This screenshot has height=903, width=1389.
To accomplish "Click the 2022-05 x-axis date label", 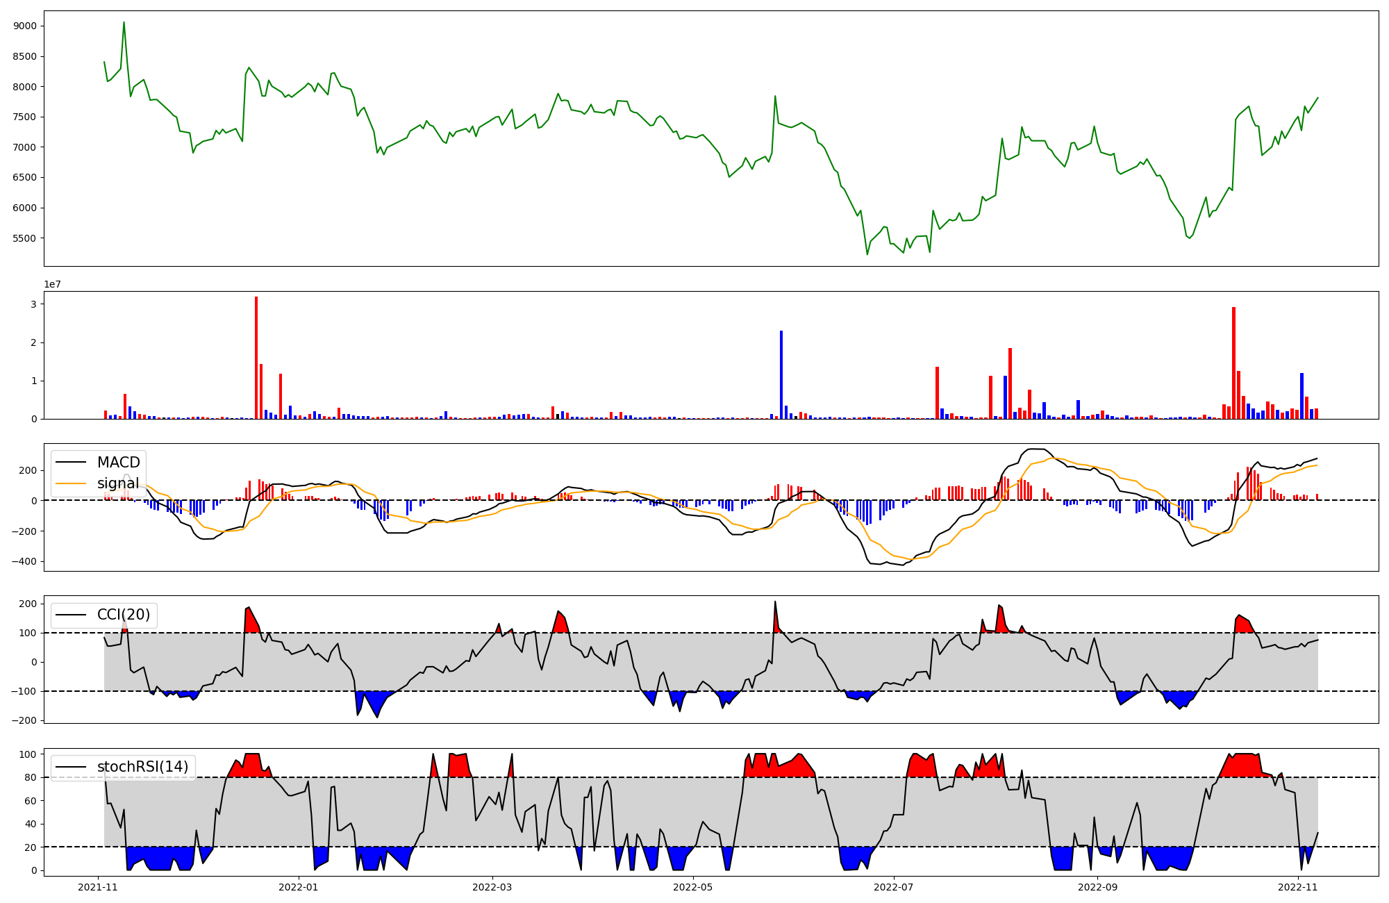I will point(693,887).
